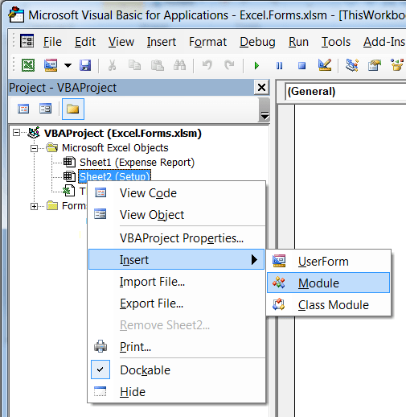Image resolution: width=406 pixels, height=417 pixels.
Task: Click the VBA application icon in title bar
Action: (x=16, y=14)
